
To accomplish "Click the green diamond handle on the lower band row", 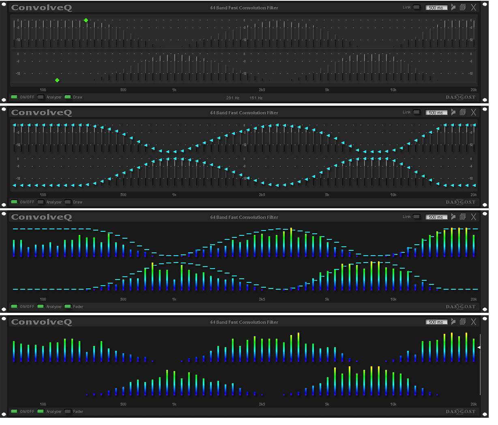I will (57, 80).
